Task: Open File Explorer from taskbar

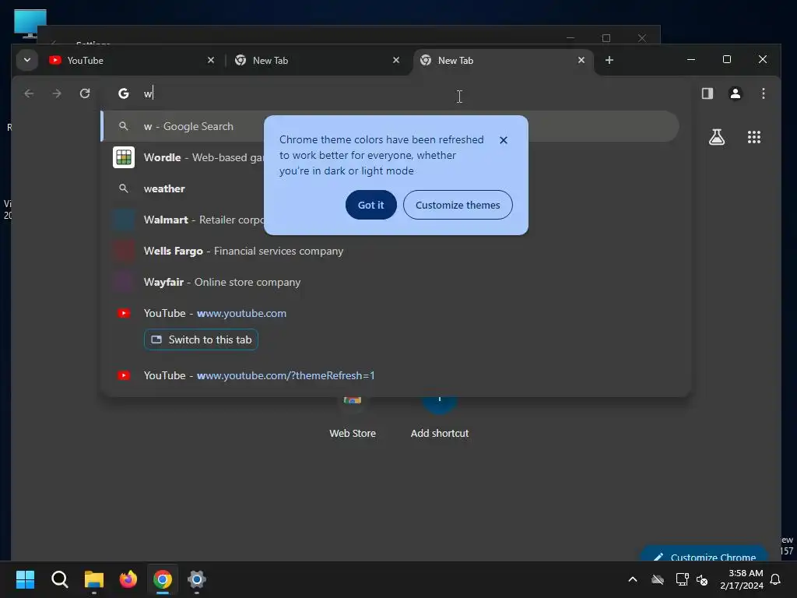Action: [x=94, y=579]
